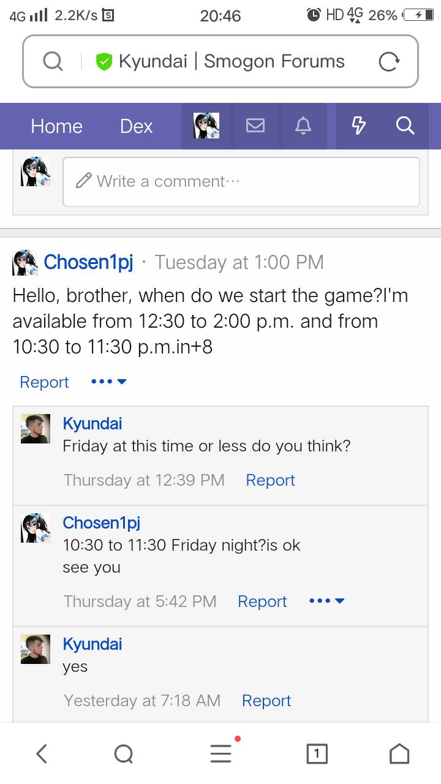Image resolution: width=441 pixels, height=784 pixels.
Task: Go to the Home tab
Action: [x=56, y=126]
